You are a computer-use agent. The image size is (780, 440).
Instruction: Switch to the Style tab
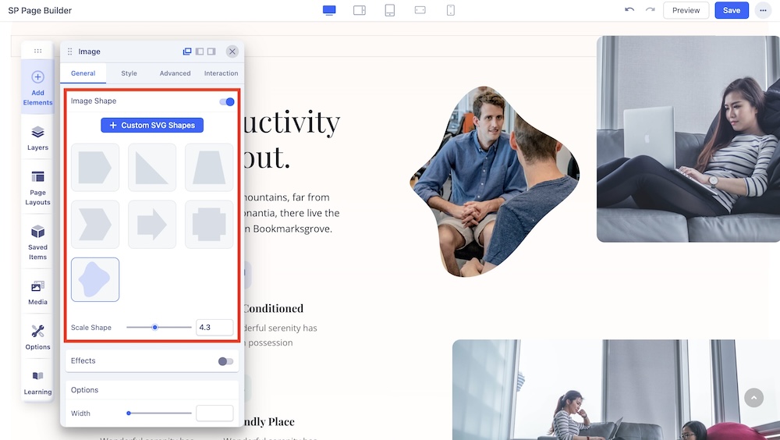(x=129, y=73)
